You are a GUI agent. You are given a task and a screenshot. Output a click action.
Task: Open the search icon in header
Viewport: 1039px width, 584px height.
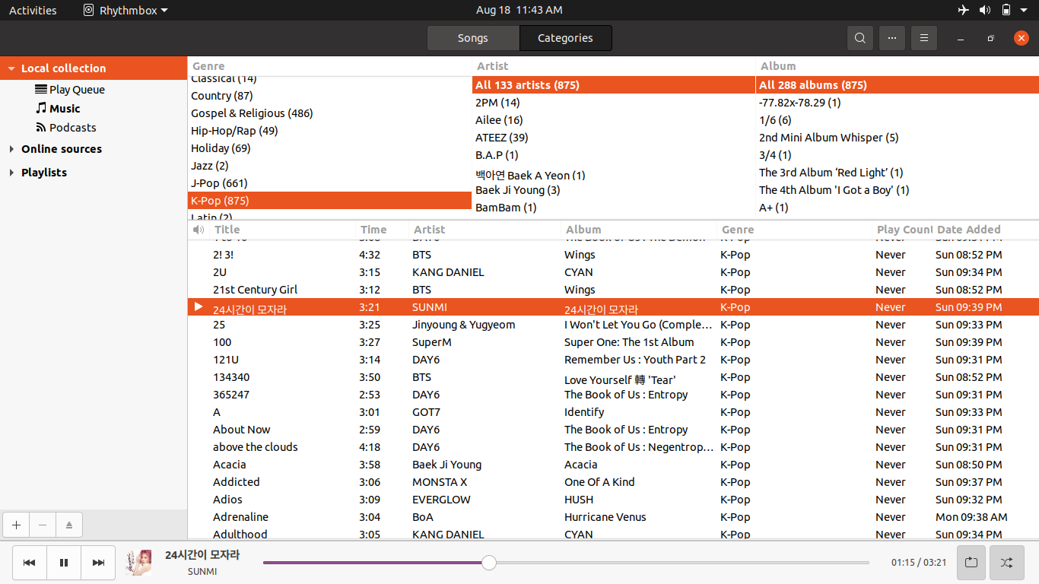[859, 38]
